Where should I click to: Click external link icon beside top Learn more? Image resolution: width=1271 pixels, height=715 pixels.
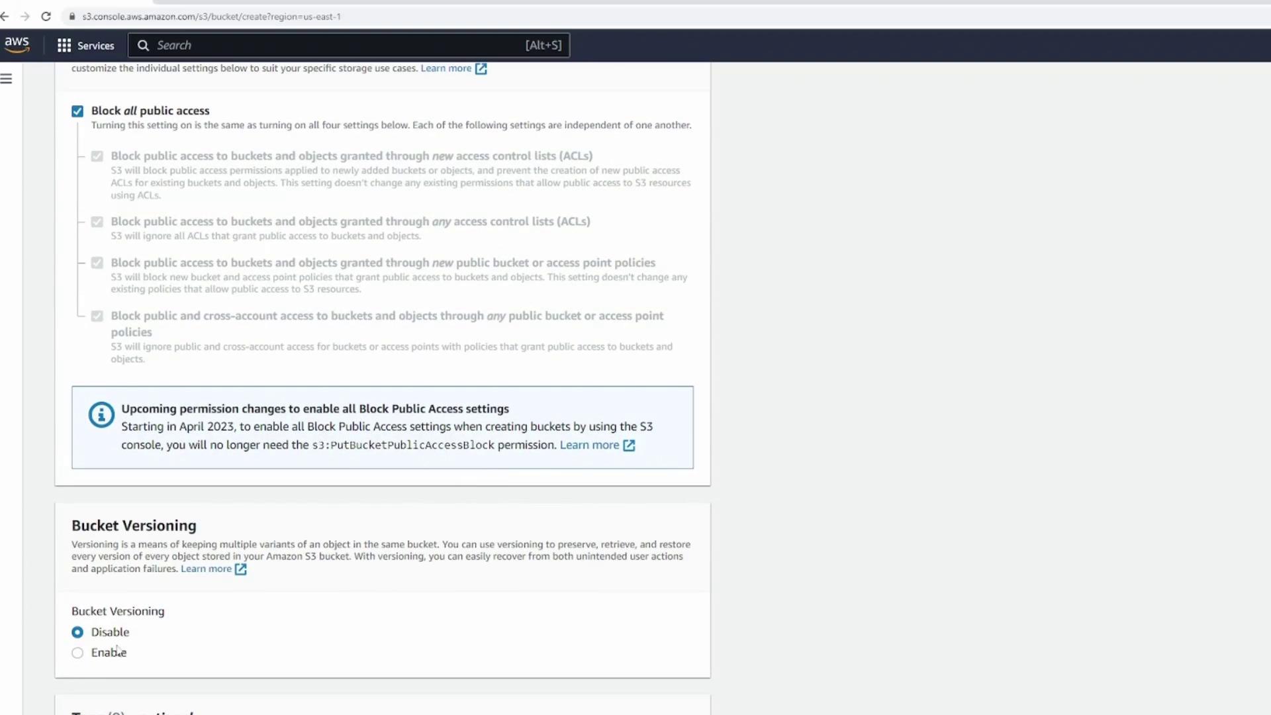(x=481, y=68)
